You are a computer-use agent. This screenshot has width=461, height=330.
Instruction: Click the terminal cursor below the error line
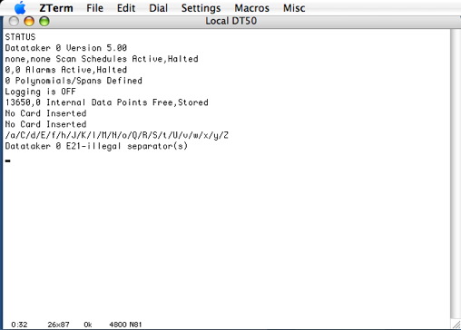coord(8,160)
